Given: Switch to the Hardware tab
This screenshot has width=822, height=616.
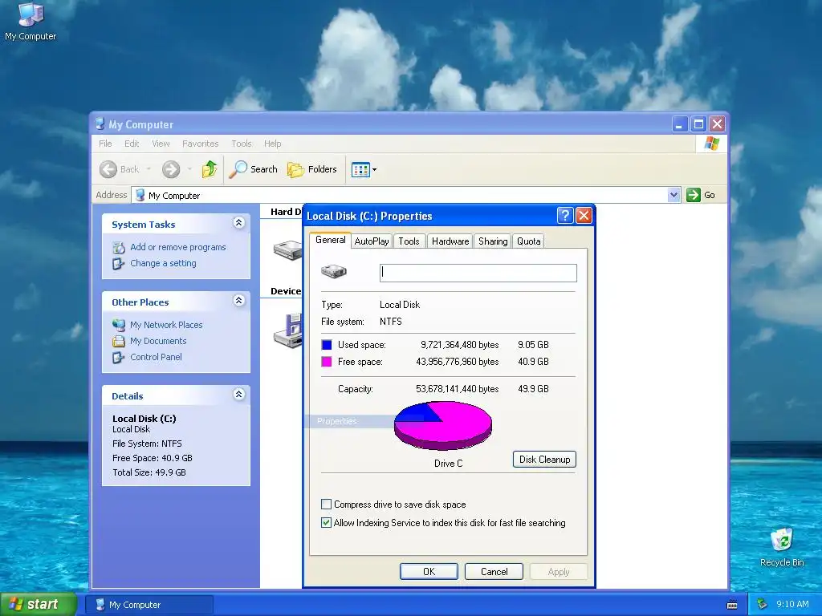Looking at the screenshot, I should click(x=450, y=241).
